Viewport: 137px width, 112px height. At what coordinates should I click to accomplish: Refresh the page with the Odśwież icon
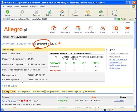click(49, 12)
